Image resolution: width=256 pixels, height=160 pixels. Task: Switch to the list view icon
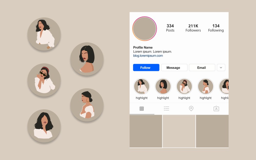click(167, 108)
